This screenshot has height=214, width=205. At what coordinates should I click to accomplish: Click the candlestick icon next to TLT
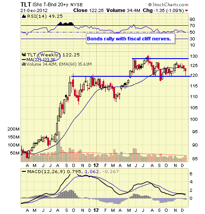tap(24, 55)
